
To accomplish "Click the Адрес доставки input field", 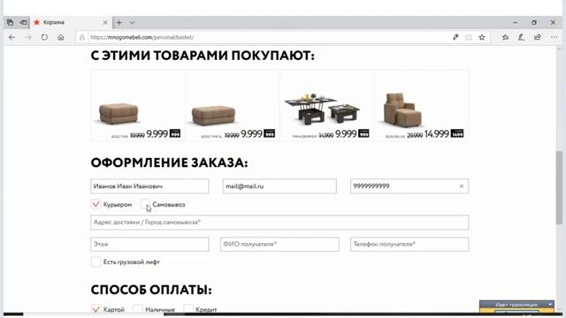I will coord(279,223).
